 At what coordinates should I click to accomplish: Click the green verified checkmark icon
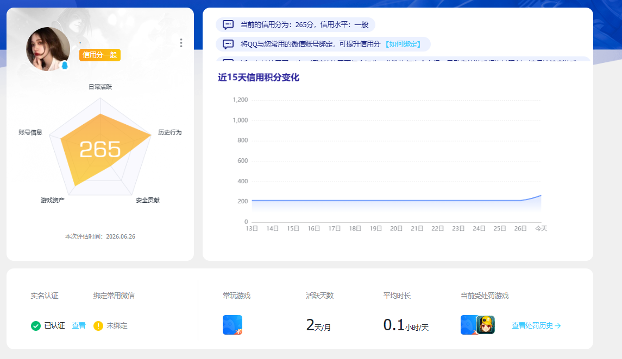coord(36,326)
